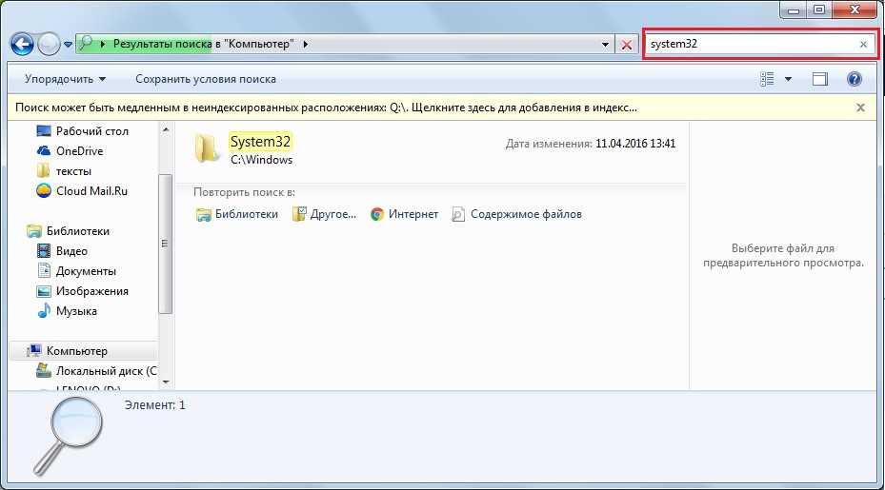Open the System32 folder result

point(260,142)
